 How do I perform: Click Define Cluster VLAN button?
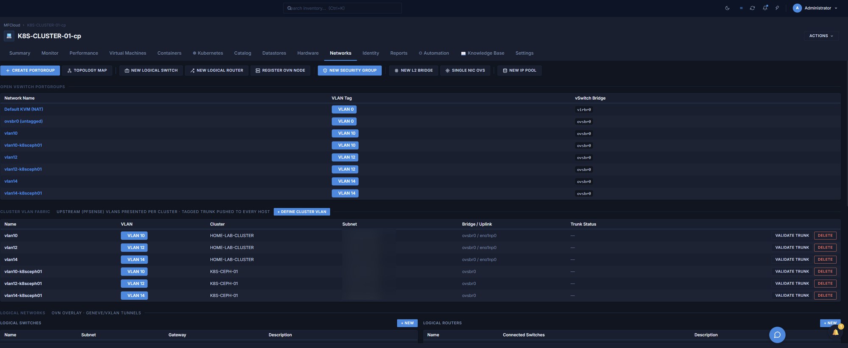pyautogui.click(x=302, y=212)
